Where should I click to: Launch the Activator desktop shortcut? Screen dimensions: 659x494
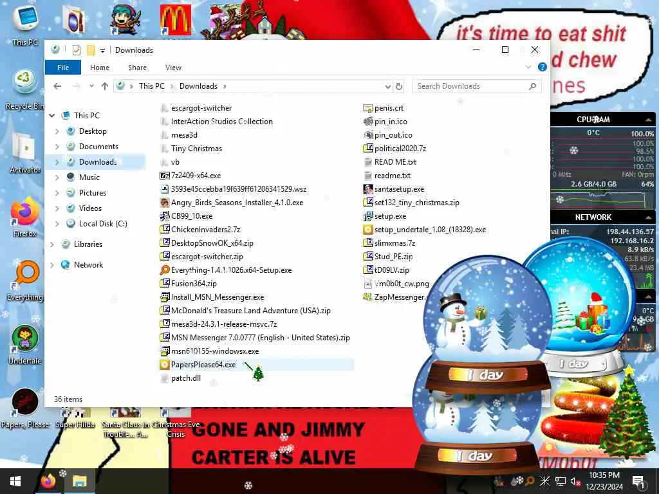tap(25, 152)
